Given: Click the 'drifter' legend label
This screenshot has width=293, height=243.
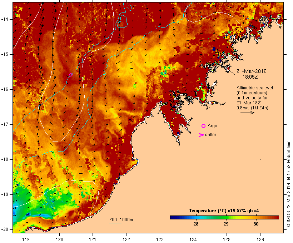Looking at the screenshot, I should (x=210, y=135).
